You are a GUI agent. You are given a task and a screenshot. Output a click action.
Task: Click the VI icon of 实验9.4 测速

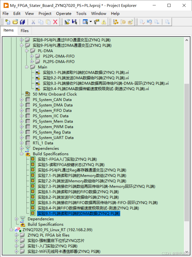tap(38, 89)
